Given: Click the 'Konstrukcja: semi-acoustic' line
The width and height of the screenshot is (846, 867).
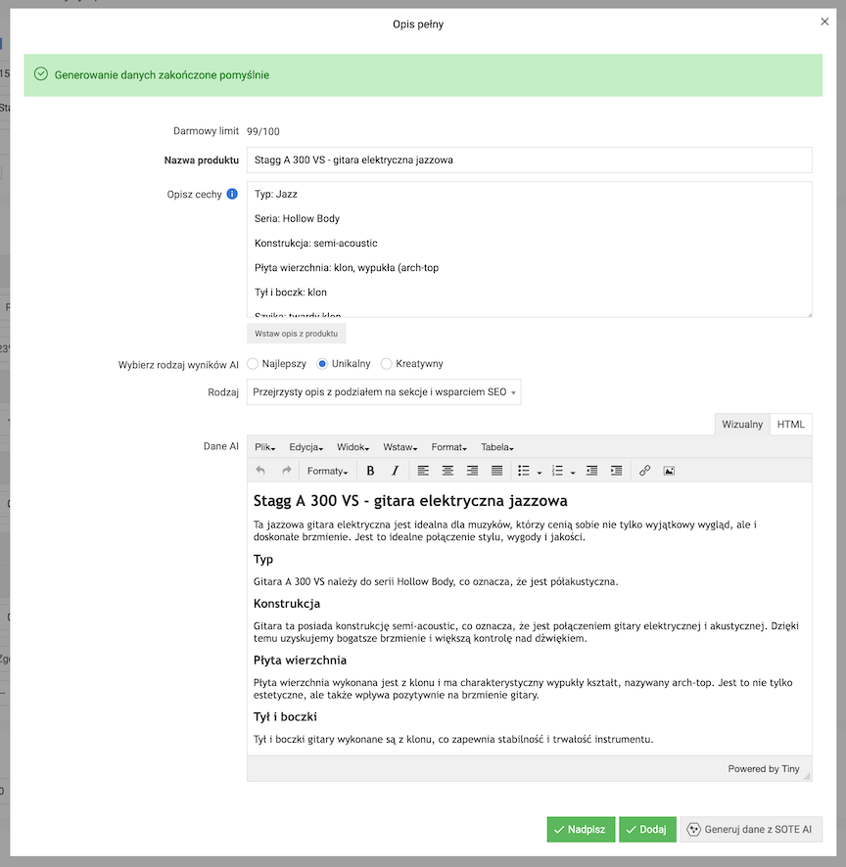Looking at the screenshot, I should coord(316,244).
